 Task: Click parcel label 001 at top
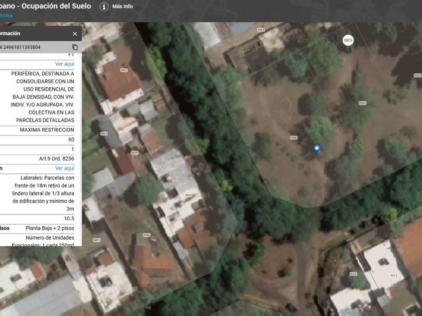pyautogui.click(x=261, y=30)
